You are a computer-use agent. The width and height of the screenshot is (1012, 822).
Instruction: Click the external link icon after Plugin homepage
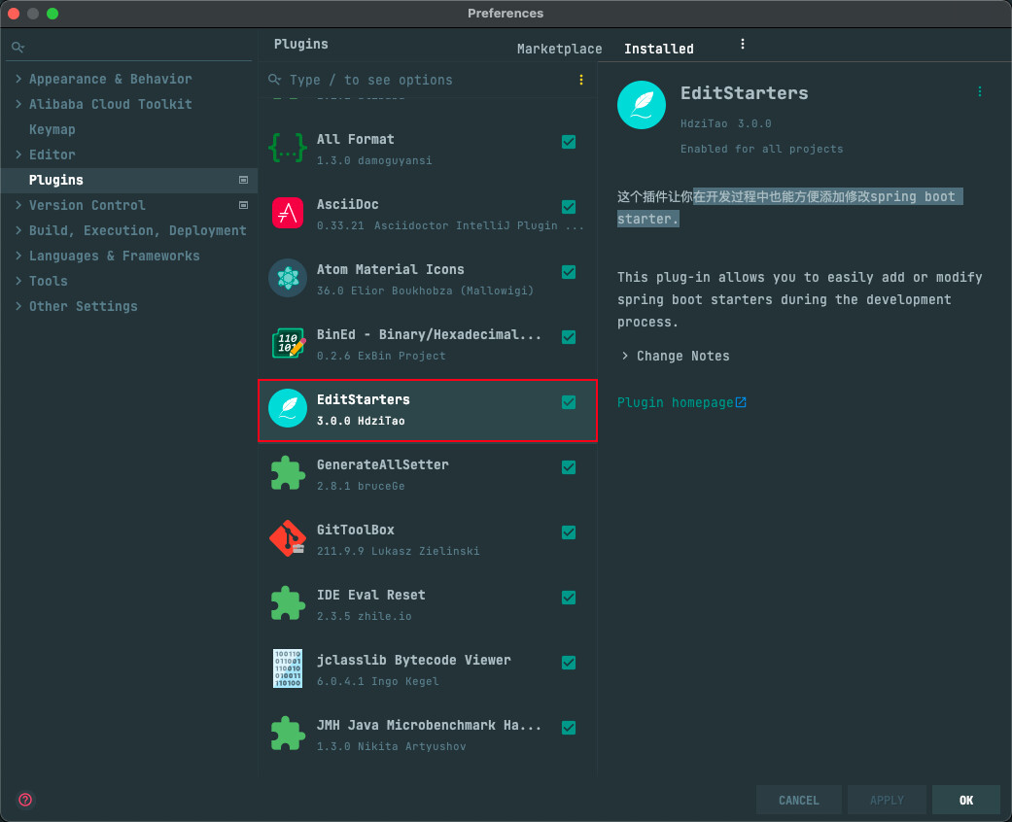point(741,402)
